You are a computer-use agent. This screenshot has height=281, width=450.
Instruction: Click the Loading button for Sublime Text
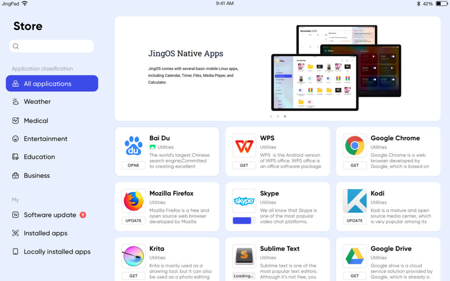pyautogui.click(x=244, y=276)
